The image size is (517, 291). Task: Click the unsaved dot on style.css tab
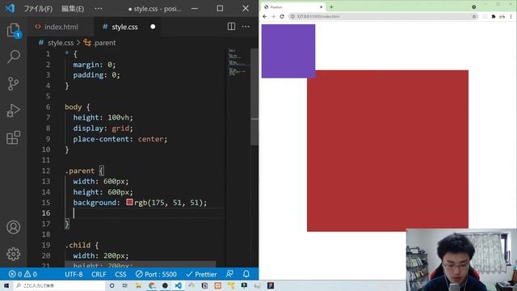pos(153,27)
